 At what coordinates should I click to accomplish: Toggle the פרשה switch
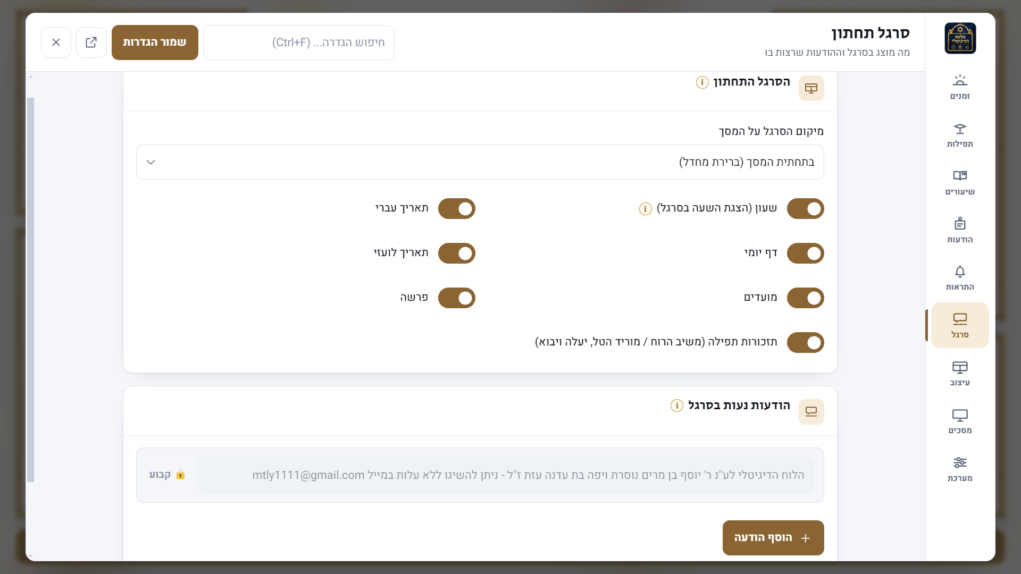coord(456,298)
